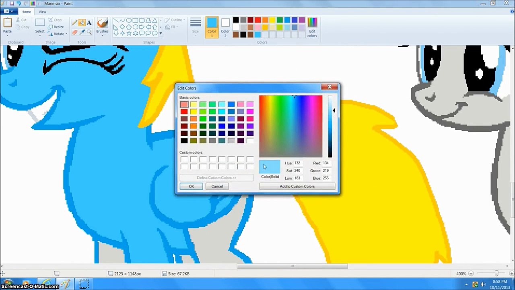This screenshot has width=515, height=290.
Task: Switch to the View ribbon tab
Action: [x=42, y=12]
